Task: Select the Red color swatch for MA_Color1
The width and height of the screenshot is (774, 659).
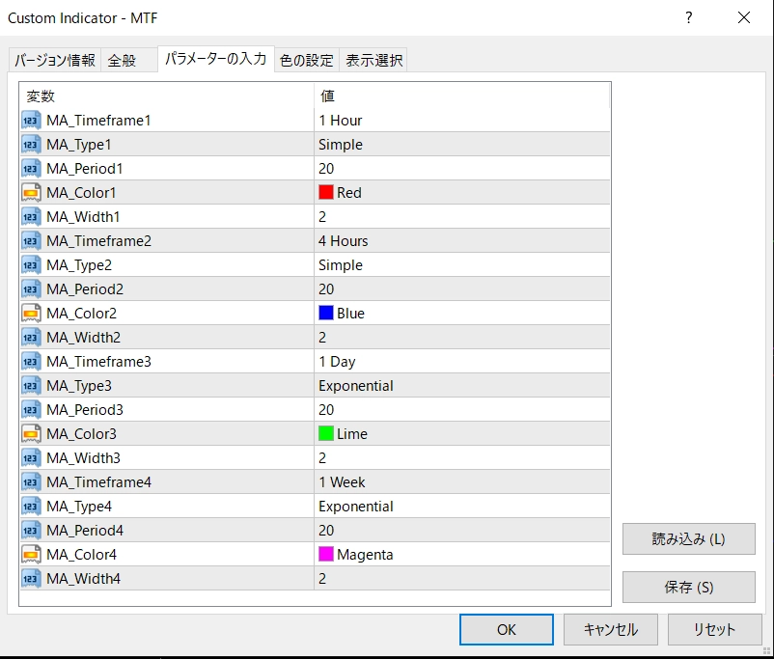Action: click(326, 193)
